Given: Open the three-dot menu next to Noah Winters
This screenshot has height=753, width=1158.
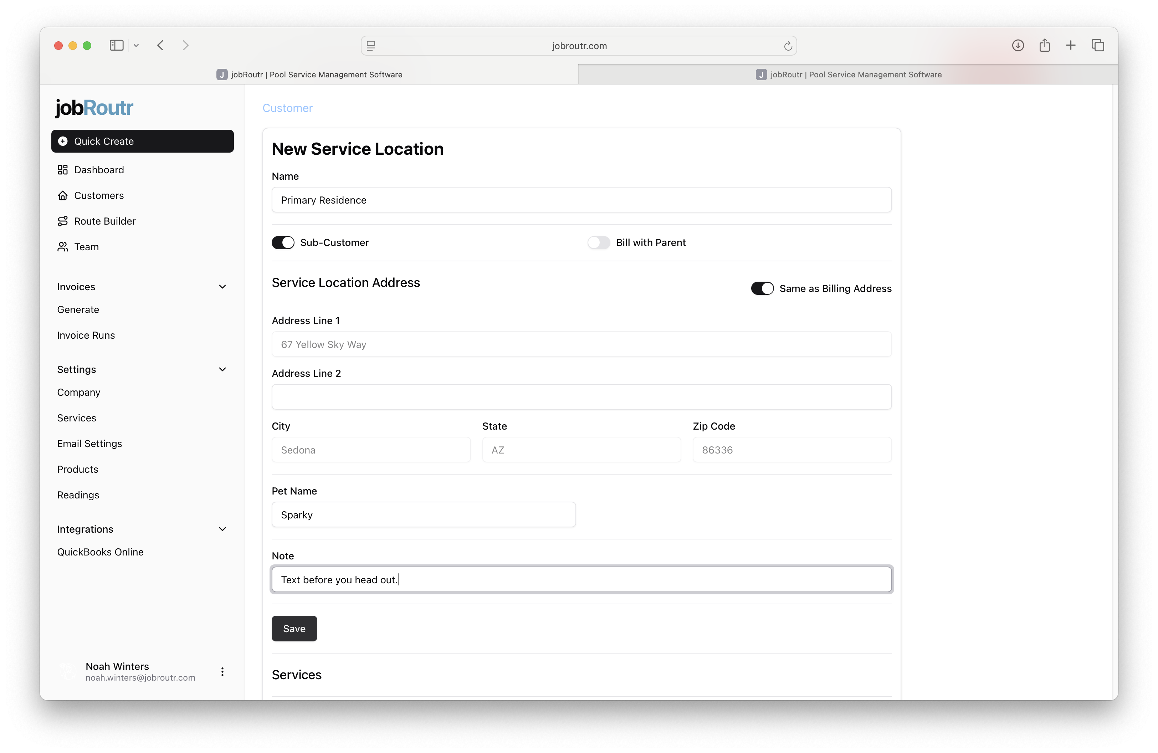Looking at the screenshot, I should pyautogui.click(x=222, y=672).
